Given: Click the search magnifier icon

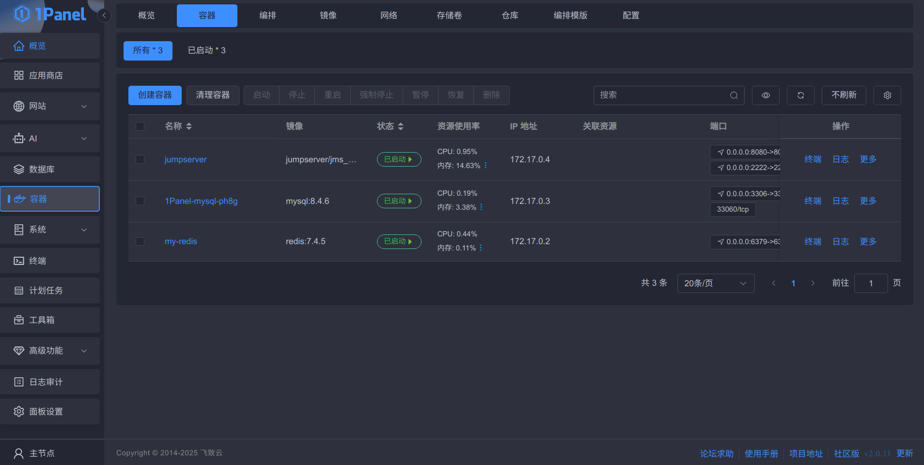Looking at the screenshot, I should coord(734,95).
